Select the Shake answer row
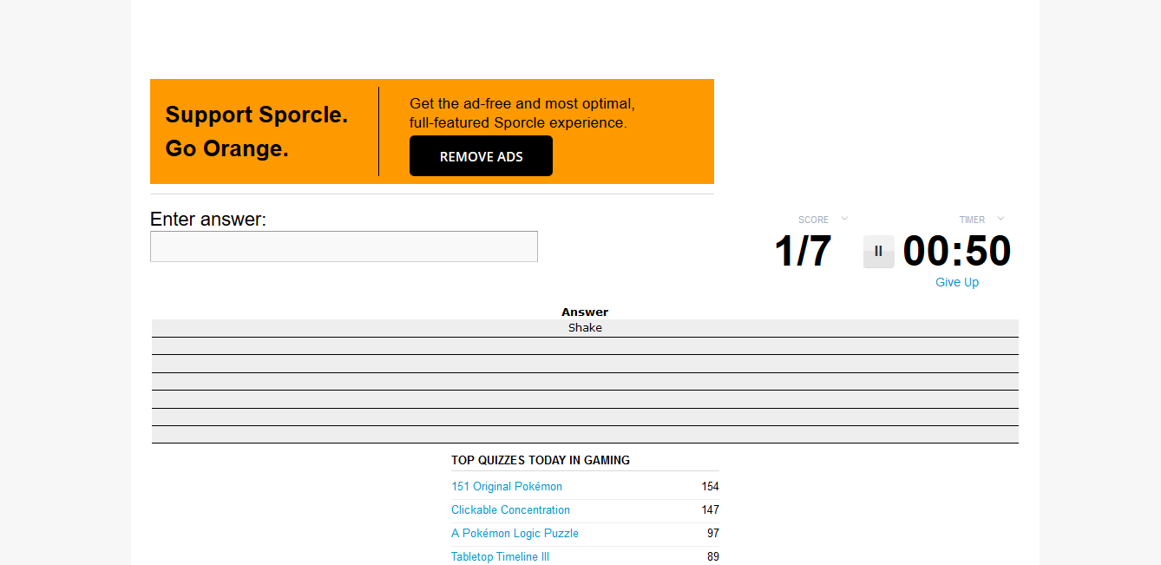1161x565 pixels. (x=585, y=328)
